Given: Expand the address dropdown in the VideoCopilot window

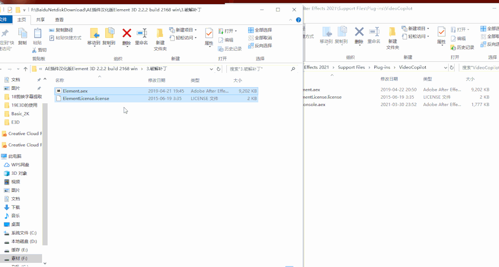Looking at the screenshot, I should tap(445, 67).
